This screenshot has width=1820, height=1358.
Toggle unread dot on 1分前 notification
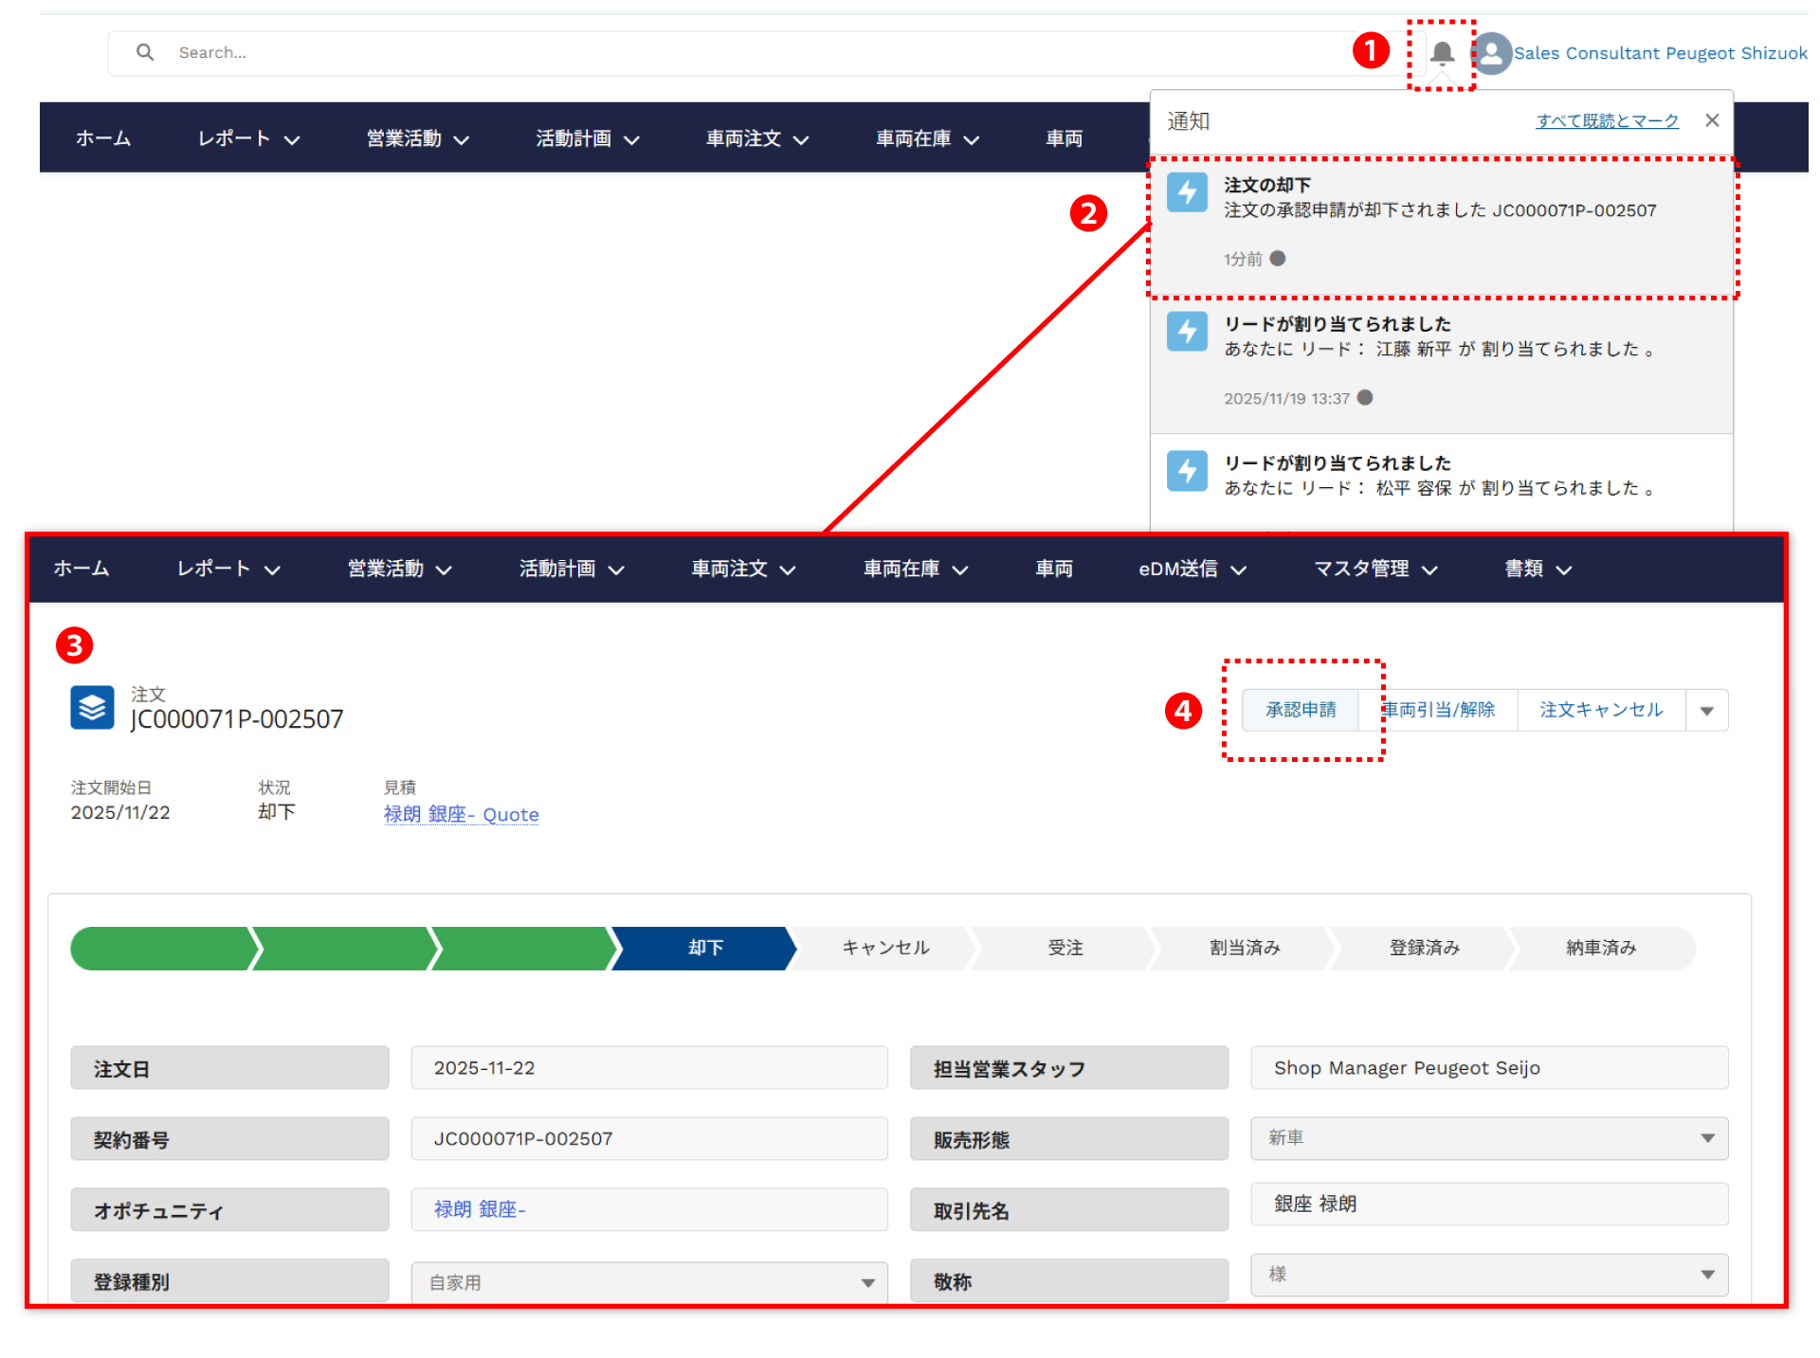(1278, 259)
